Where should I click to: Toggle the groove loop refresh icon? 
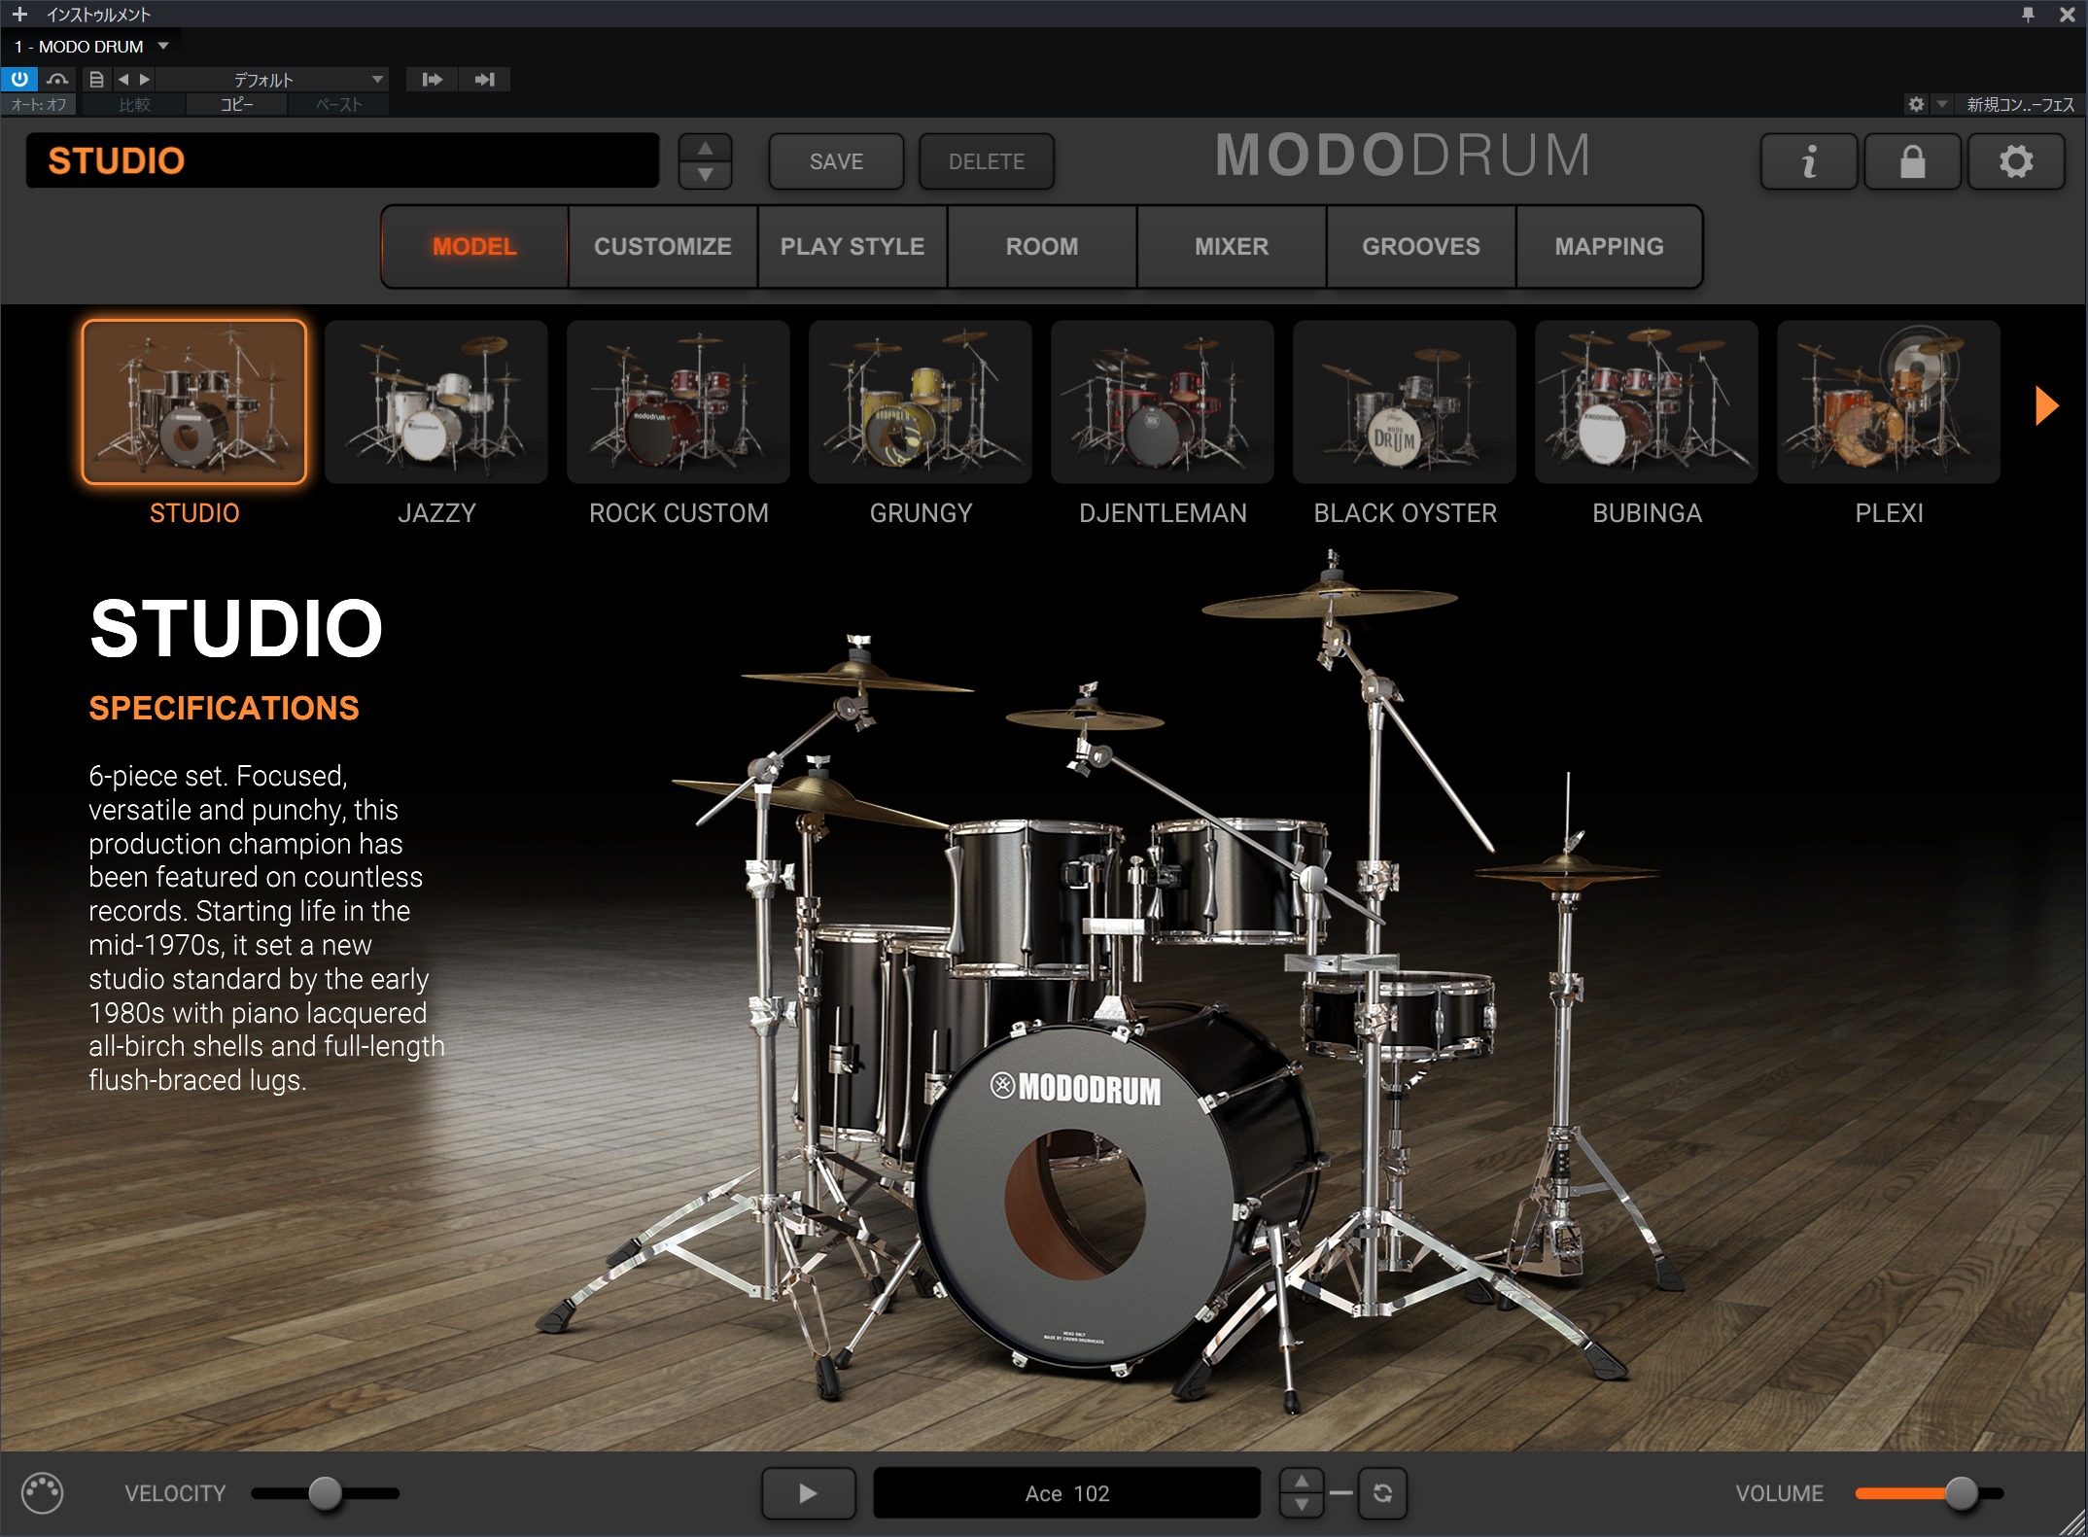1382,1492
